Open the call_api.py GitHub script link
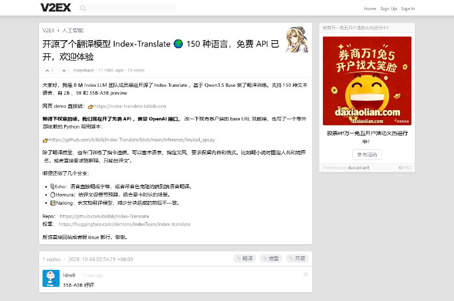 (x=132, y=139)
